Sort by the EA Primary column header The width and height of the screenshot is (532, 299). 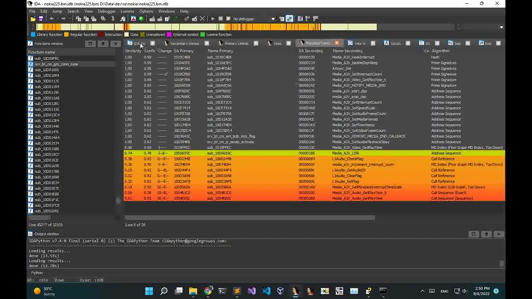[x=184, y=51]
